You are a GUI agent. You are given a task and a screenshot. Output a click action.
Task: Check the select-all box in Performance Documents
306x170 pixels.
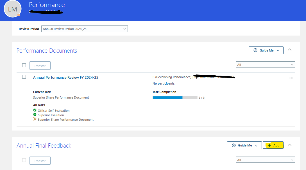click(24, 65)
